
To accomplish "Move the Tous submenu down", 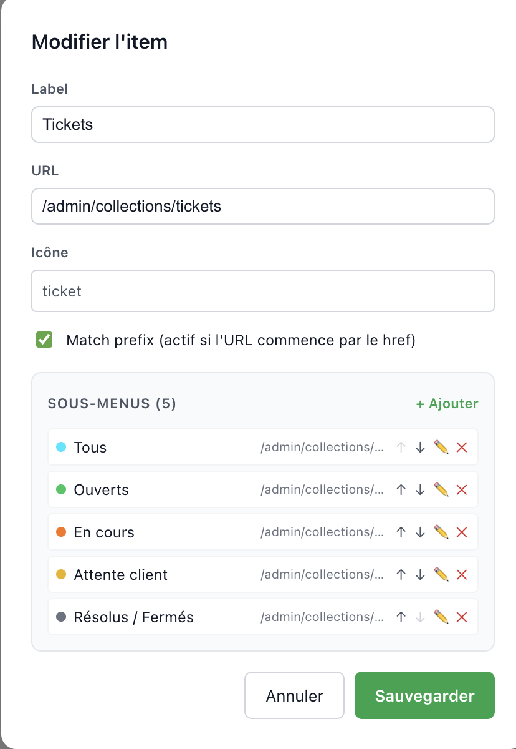I will pyautogui.click(x=420, y=447).
